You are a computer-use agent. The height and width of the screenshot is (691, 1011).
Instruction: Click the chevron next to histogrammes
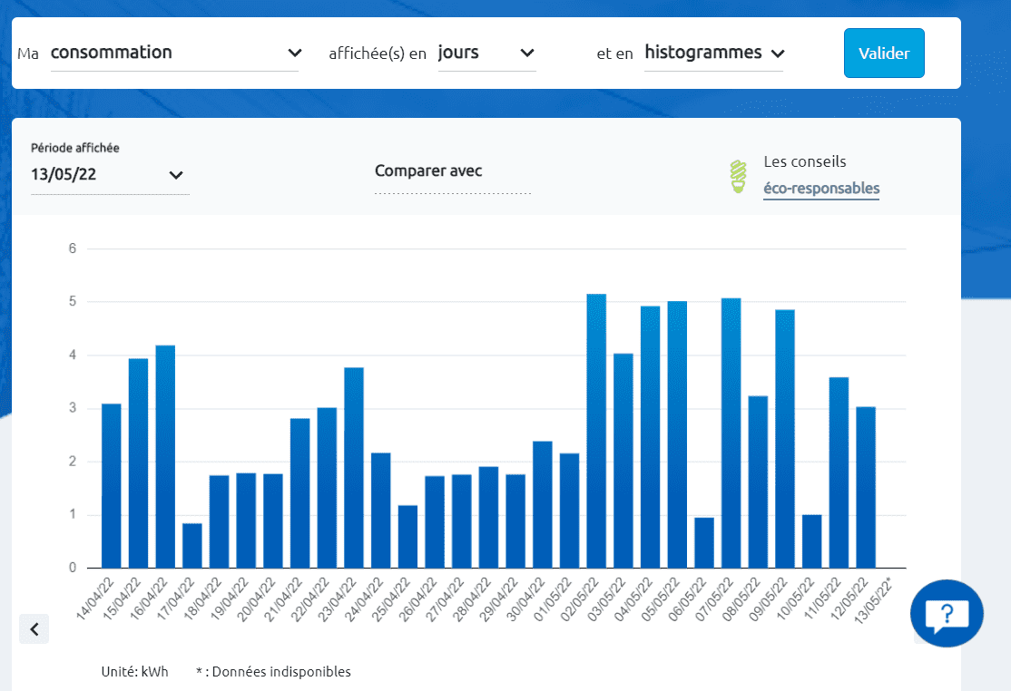[779, 53]
